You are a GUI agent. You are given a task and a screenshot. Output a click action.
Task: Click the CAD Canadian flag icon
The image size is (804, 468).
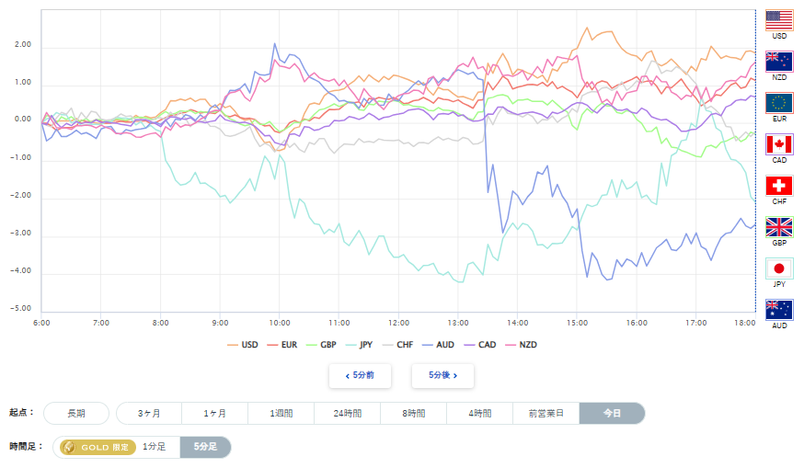click(x=779, y=144)
